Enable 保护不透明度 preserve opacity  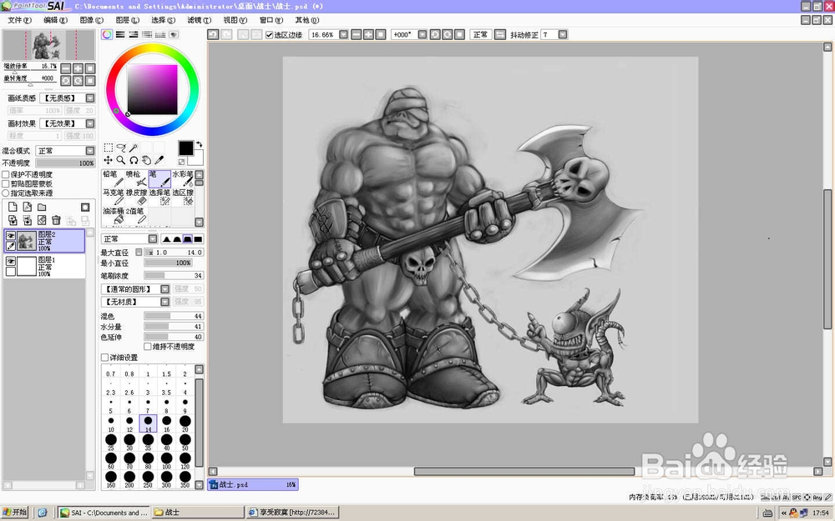[x=6, y=174]
